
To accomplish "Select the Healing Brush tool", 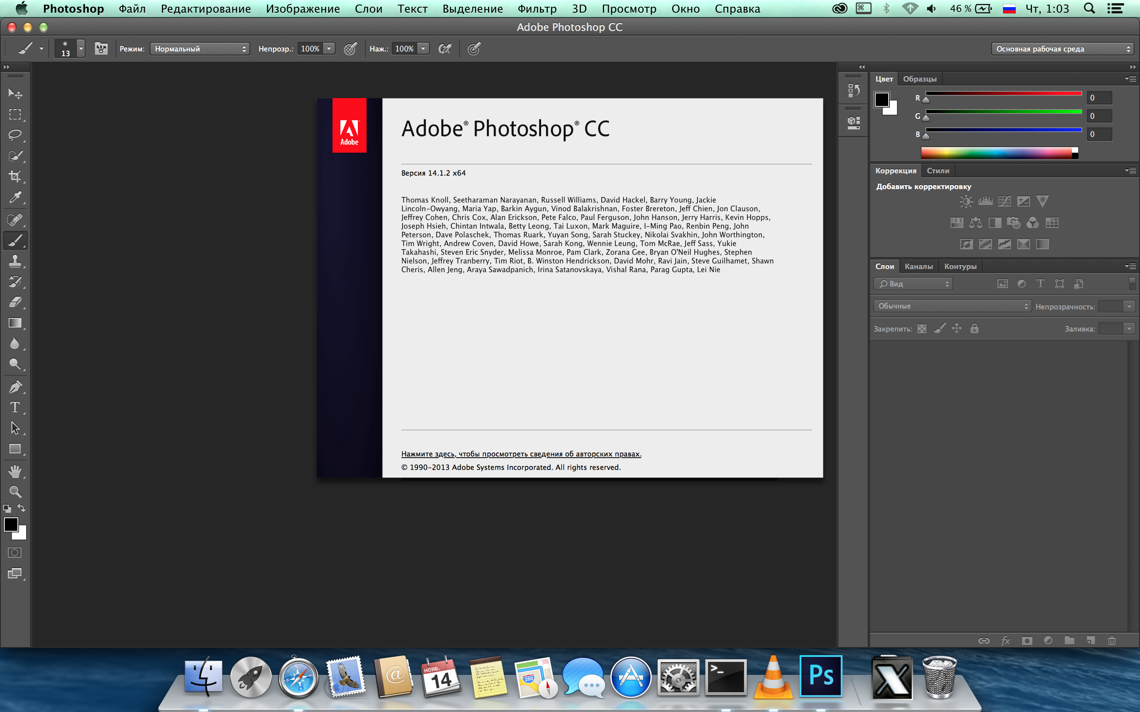I will (x=15, y=220).
